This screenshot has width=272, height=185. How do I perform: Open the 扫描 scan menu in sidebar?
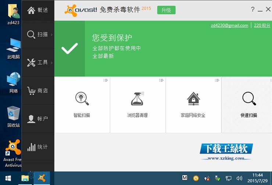pyautogui.click(x=37, y=35)
